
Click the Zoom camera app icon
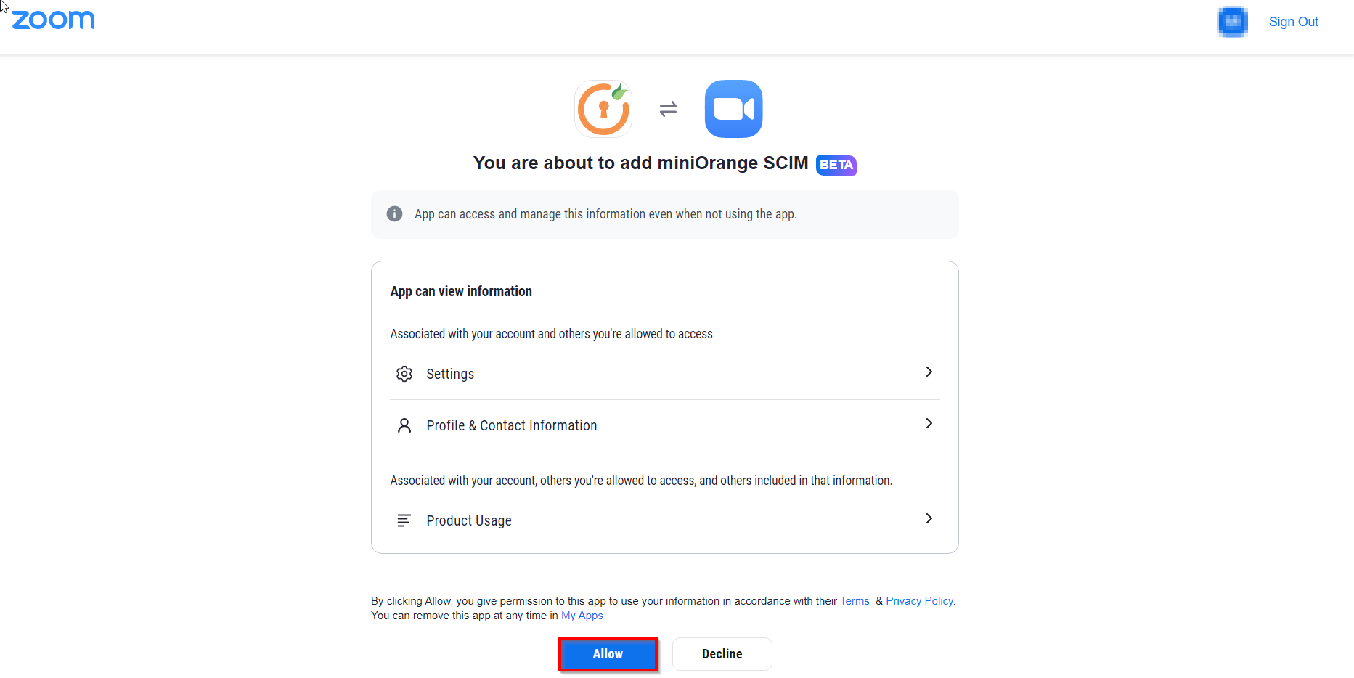(x=733, y=109)
